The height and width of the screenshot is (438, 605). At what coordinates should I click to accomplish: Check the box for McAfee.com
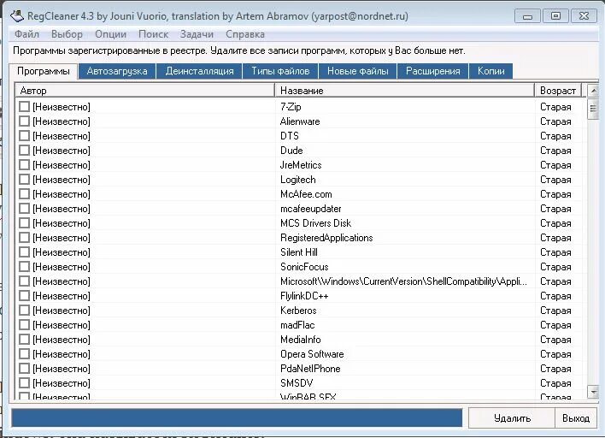tap(24, 194)
